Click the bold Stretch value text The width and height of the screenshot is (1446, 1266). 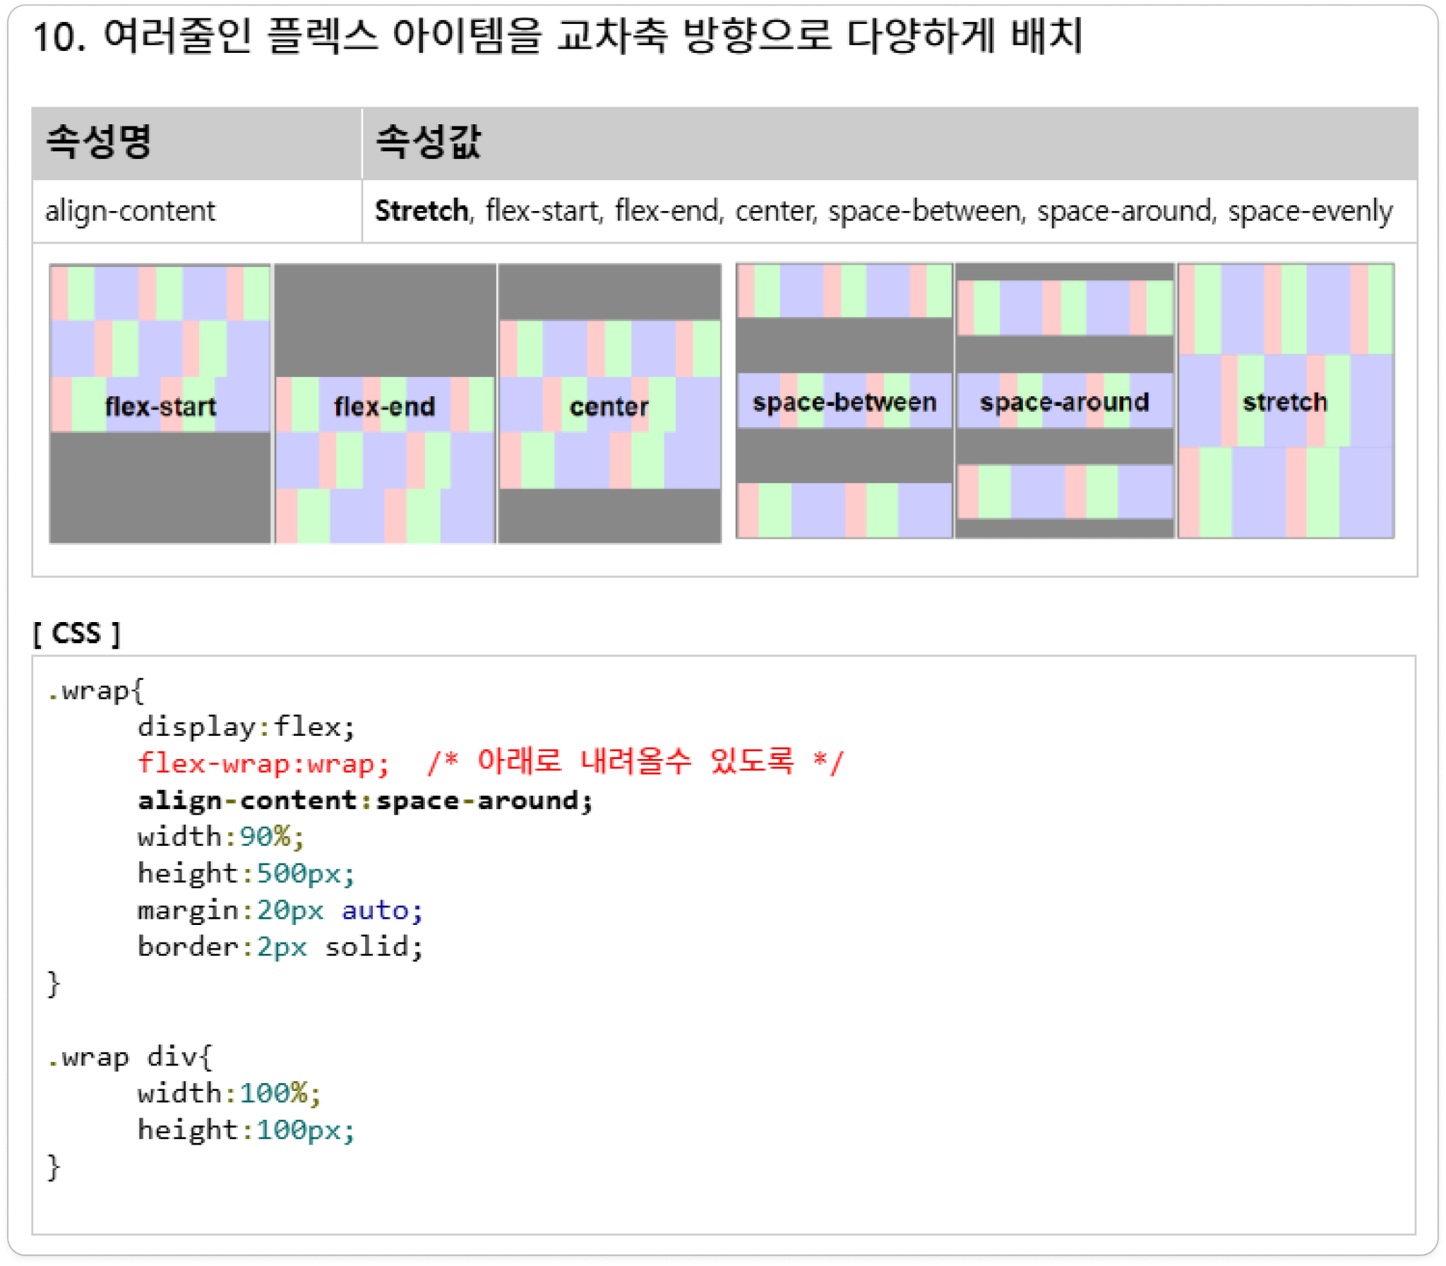point(421,211)
